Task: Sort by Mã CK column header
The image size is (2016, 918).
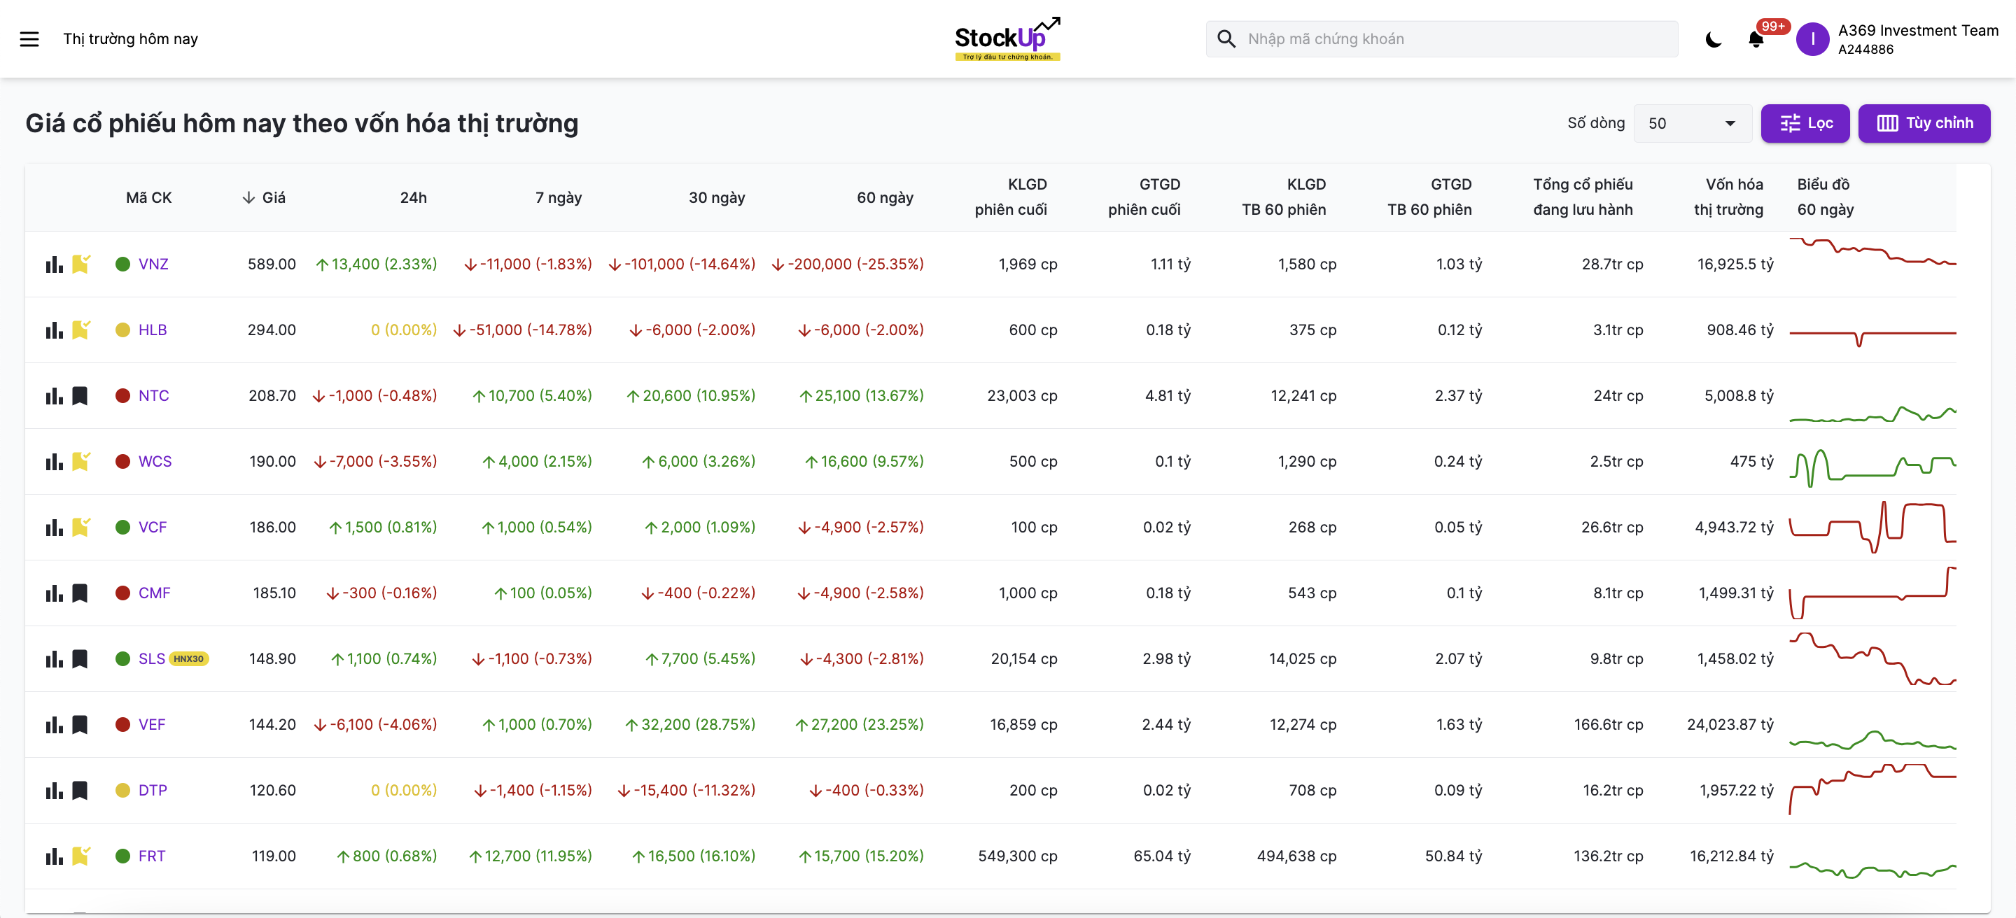Action: [148, 198]
